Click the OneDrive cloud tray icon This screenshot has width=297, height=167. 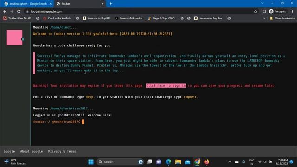pyautogui.click(x=237, y=162)
